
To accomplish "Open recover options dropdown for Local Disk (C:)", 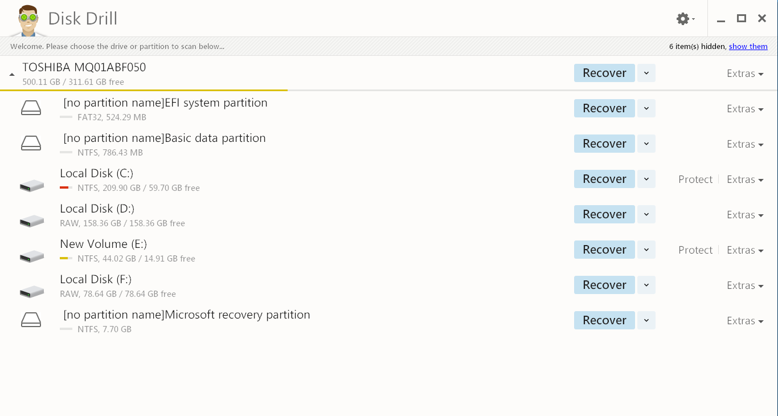I will coord(646,179).
